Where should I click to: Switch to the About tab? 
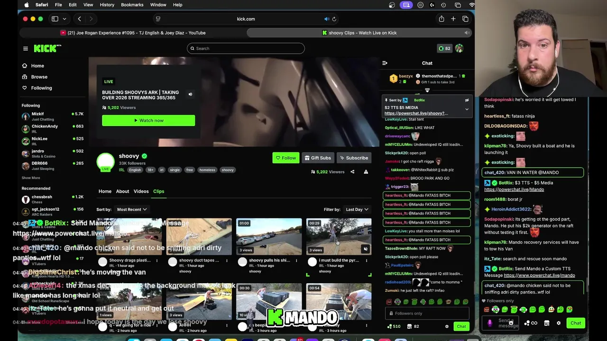tap(122, 191)
